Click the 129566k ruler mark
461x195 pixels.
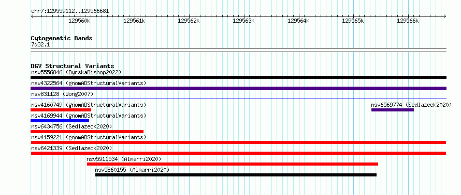408,21
